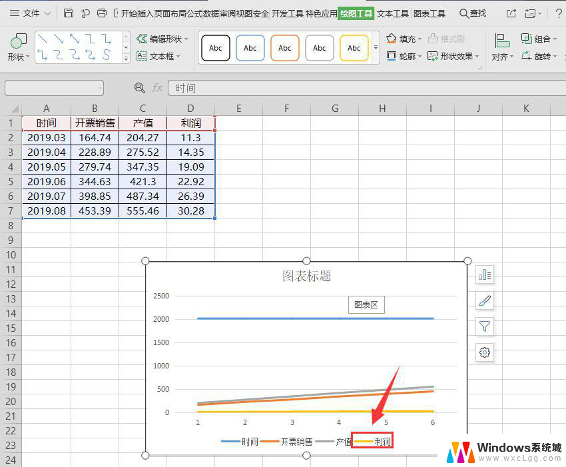
Task: Select the curved connector shape
Action: pyautogui.click(x=59, y=55)
